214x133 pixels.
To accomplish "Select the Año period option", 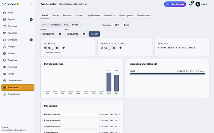I will point(66,25).
